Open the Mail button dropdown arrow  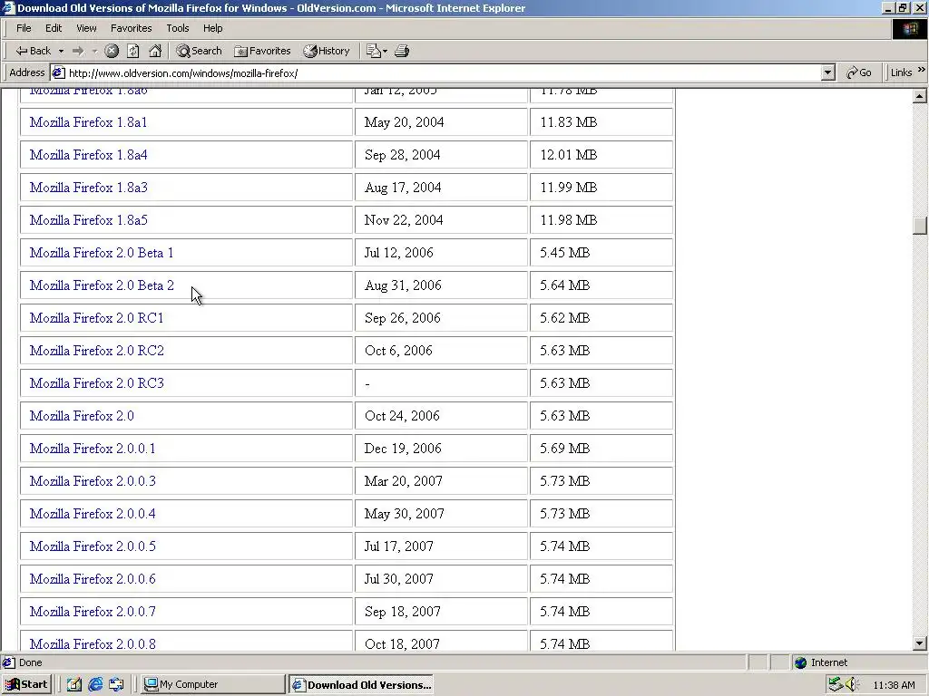[385, 51]
